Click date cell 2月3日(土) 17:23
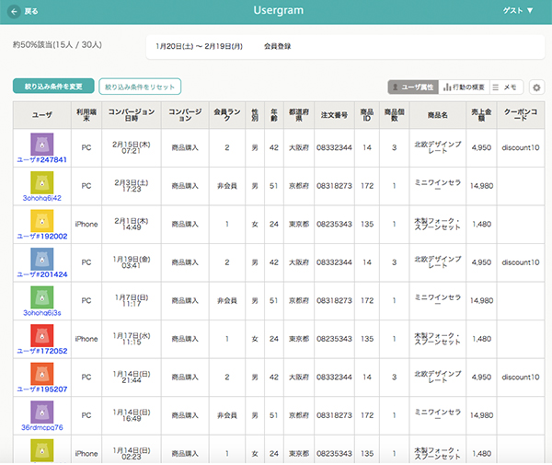Image resolution: width=552 pixels, height=465 pixels. tap(132, 186)
